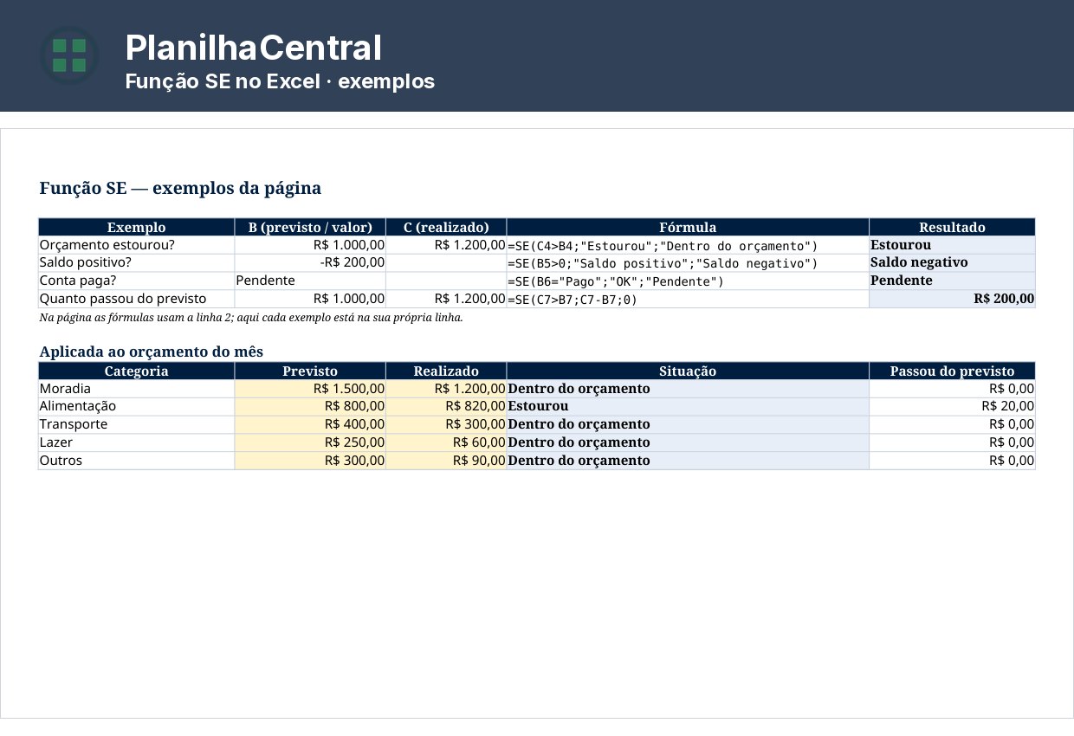This screenshot has width=1074, height=736.
Task: Click the 'R$ 60,00' realizado for Lazer
Action: point(446,442)
